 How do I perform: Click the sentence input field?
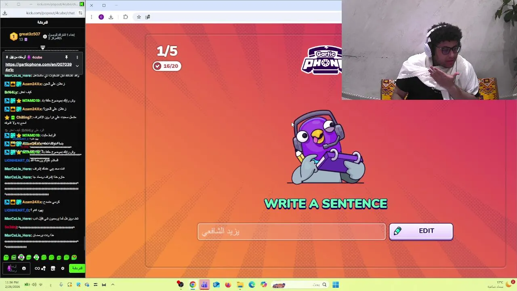coord(291,232)
